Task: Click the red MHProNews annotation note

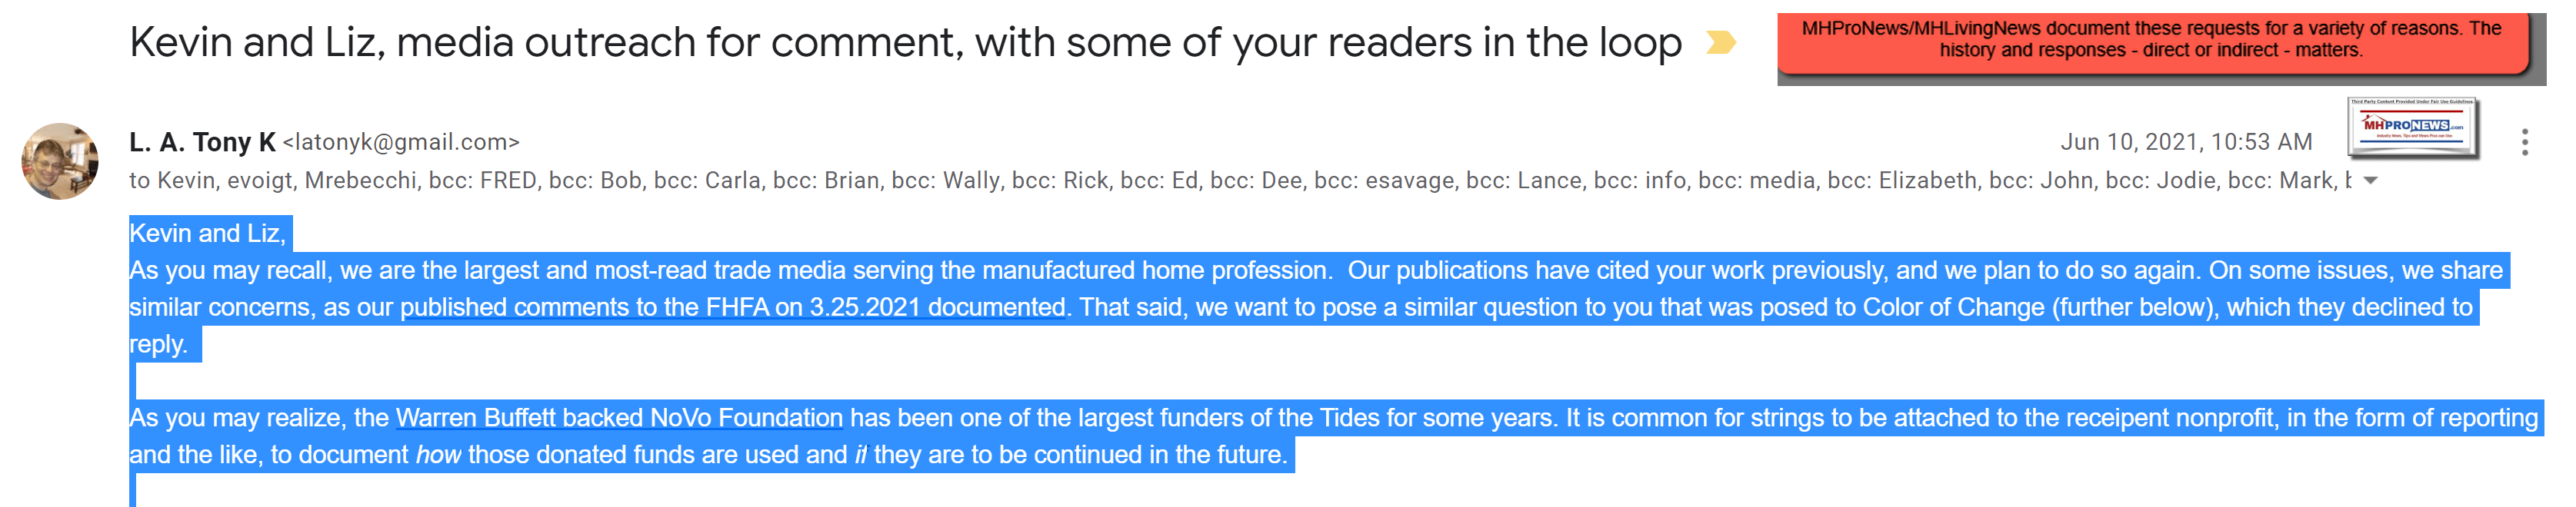Action: tap(2150, 40)
